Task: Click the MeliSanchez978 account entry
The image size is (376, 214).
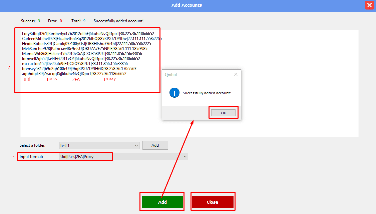Action: click(x=84, y=49)
